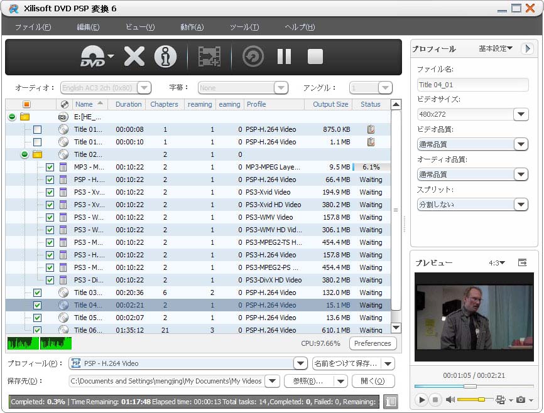Image resolution: width=544 pixels, height=413 pixels.
Task: Click the load DVD disc icon
Action: 92,57
